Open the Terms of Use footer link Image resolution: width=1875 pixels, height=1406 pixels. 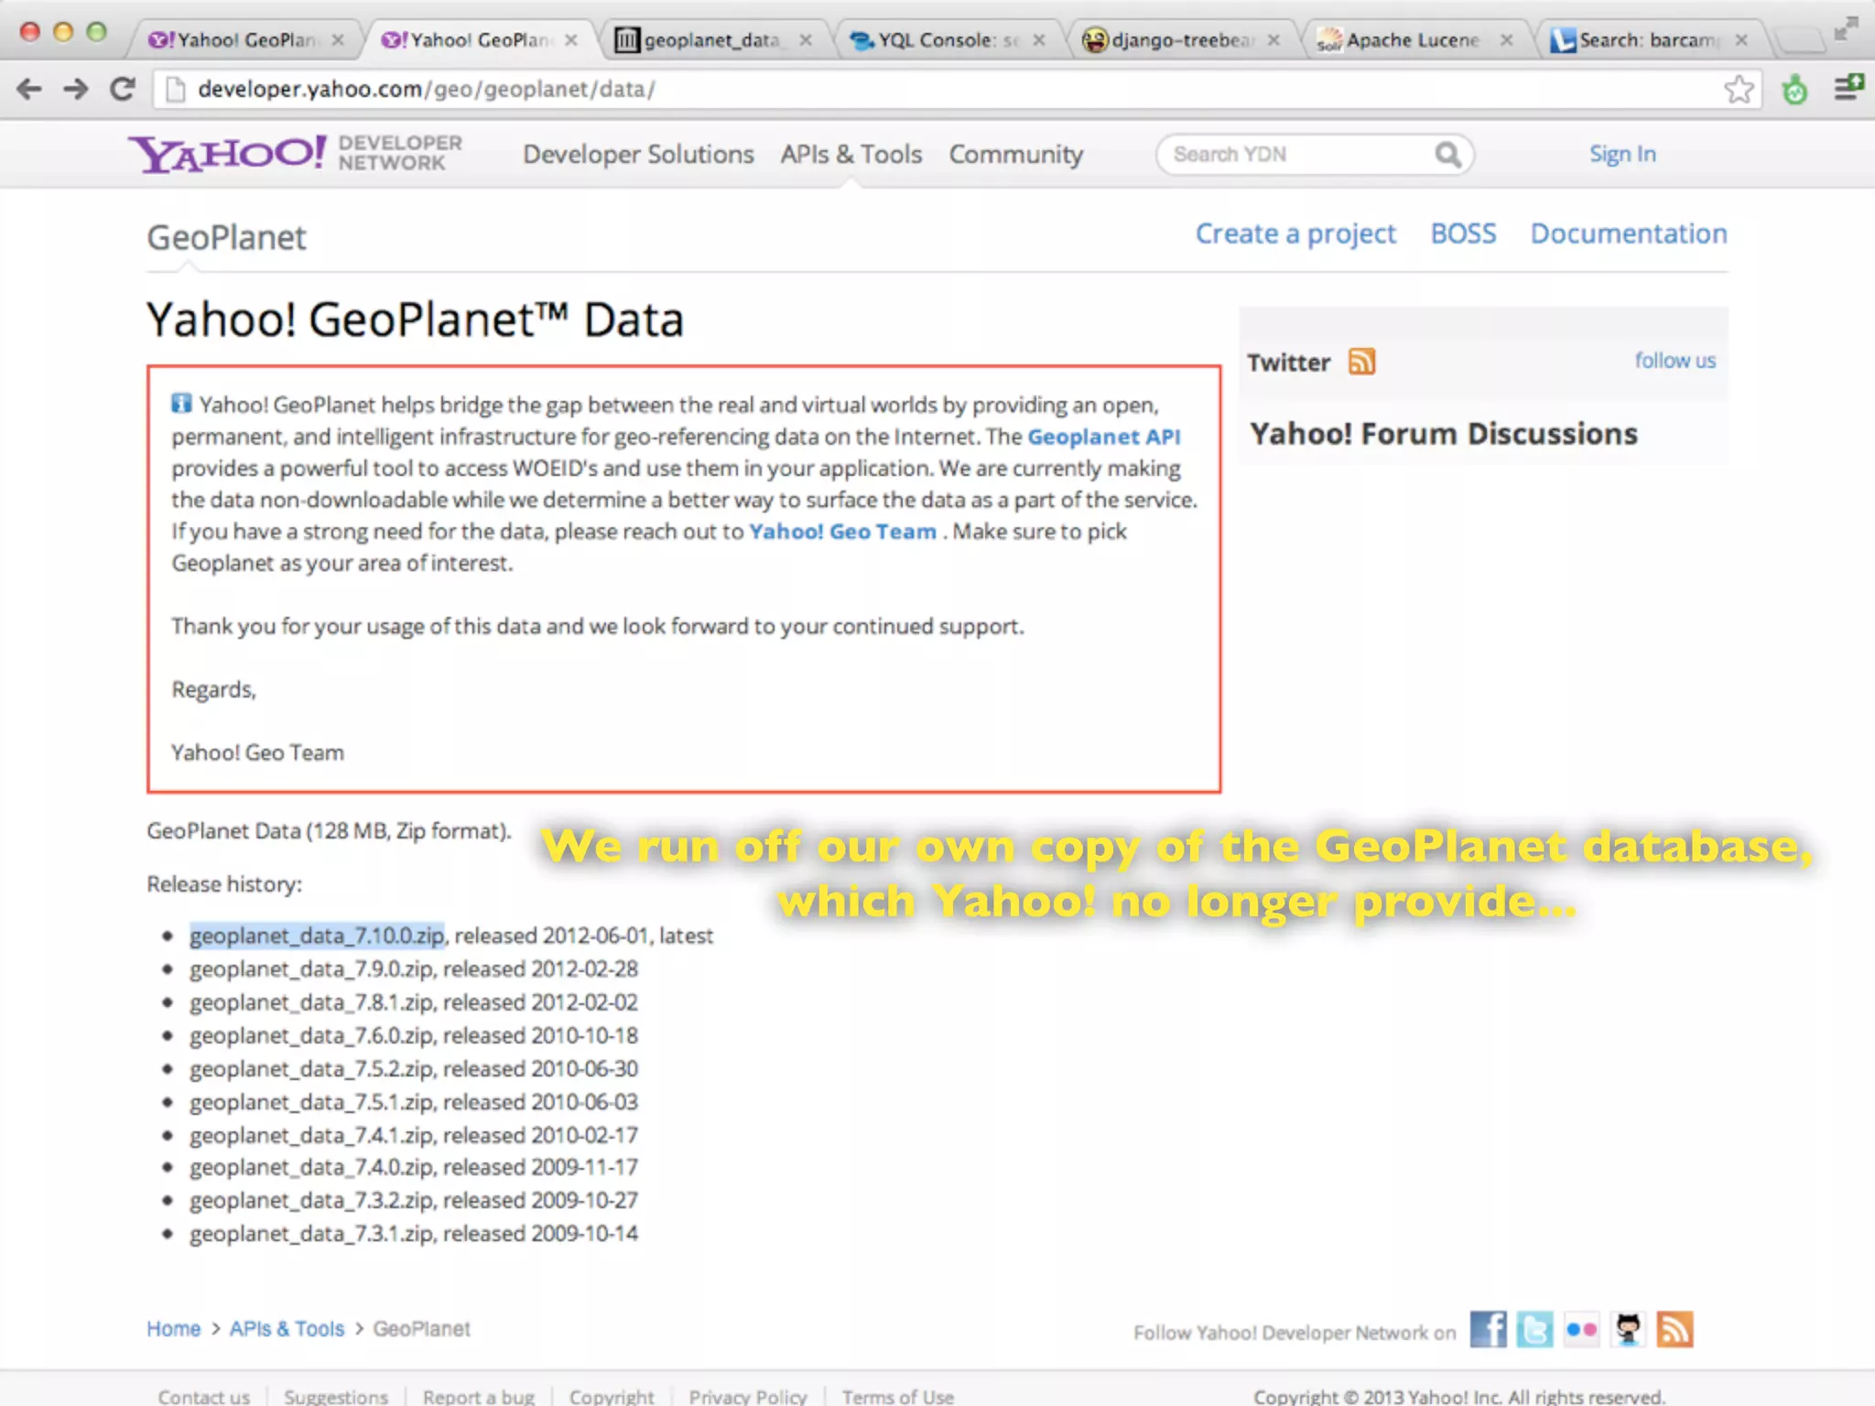pos(897,1396)
